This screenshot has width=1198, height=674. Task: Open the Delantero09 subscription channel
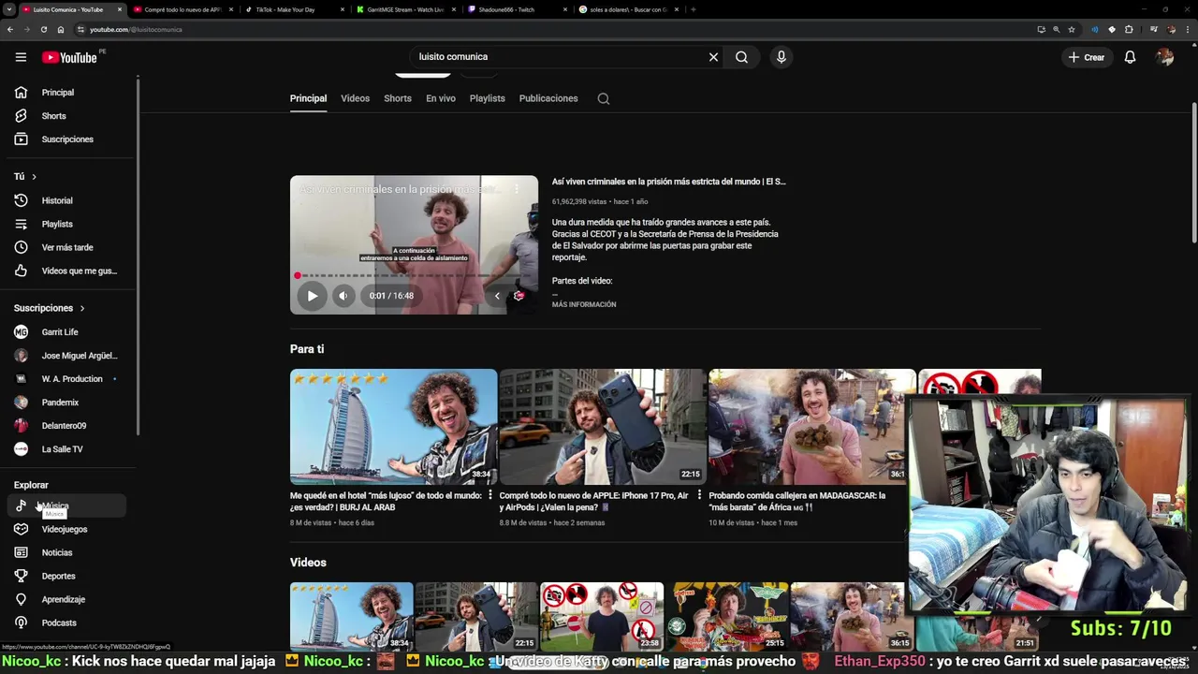click(x=66, y=426)
